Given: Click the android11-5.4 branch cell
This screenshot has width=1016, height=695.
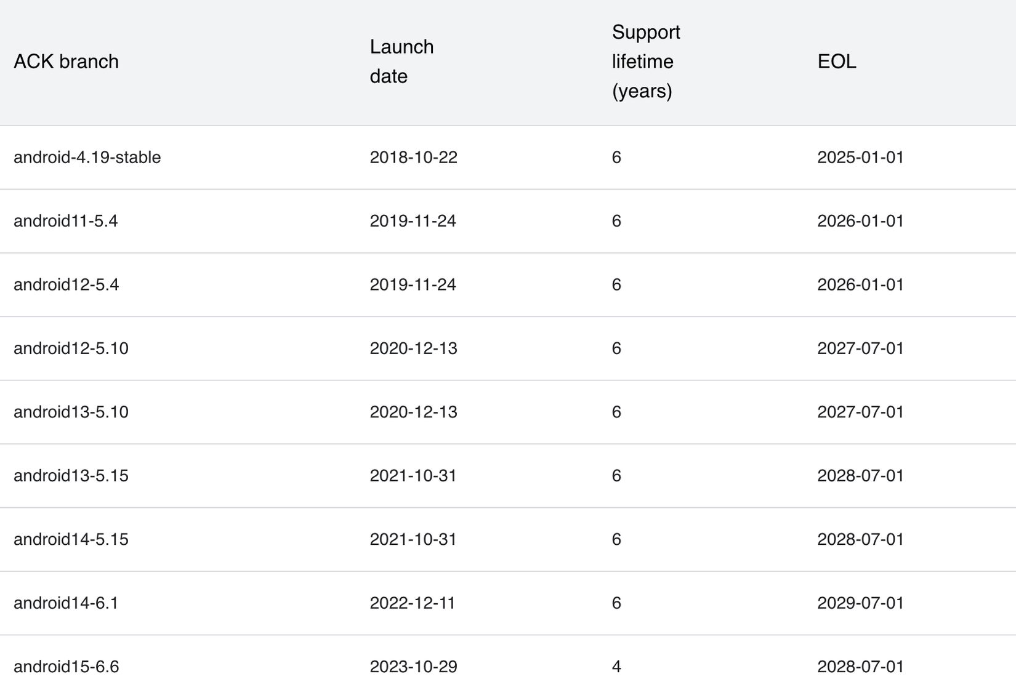Looking at the screenshot, I should 65,221.
